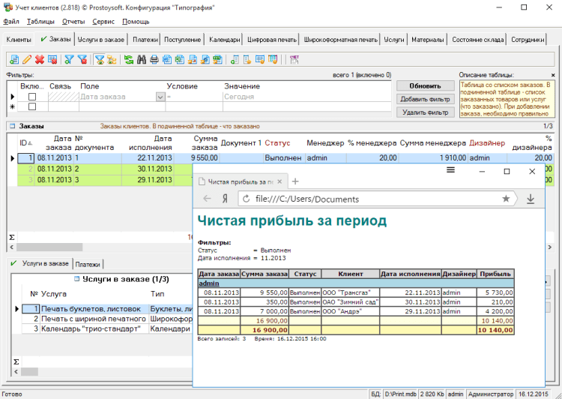Switch to the Платежи tab

point(146,40)
